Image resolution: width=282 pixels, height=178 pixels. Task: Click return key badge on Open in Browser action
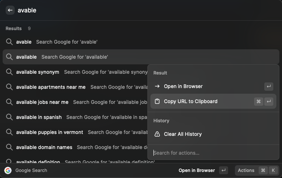(269, 86)
